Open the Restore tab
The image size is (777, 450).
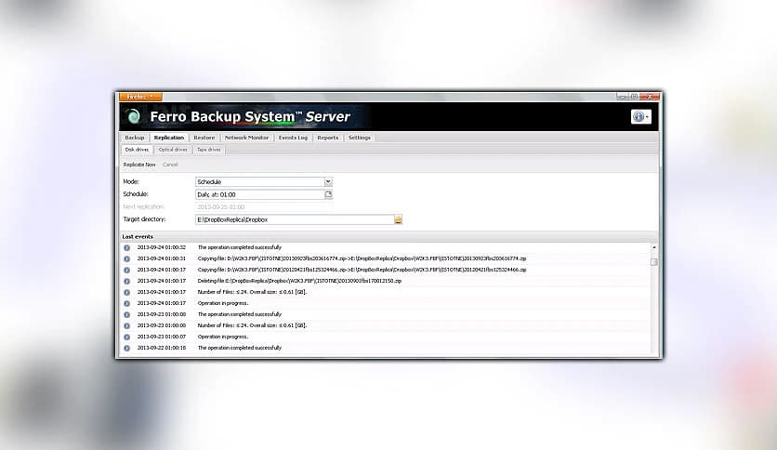point(204,138)
